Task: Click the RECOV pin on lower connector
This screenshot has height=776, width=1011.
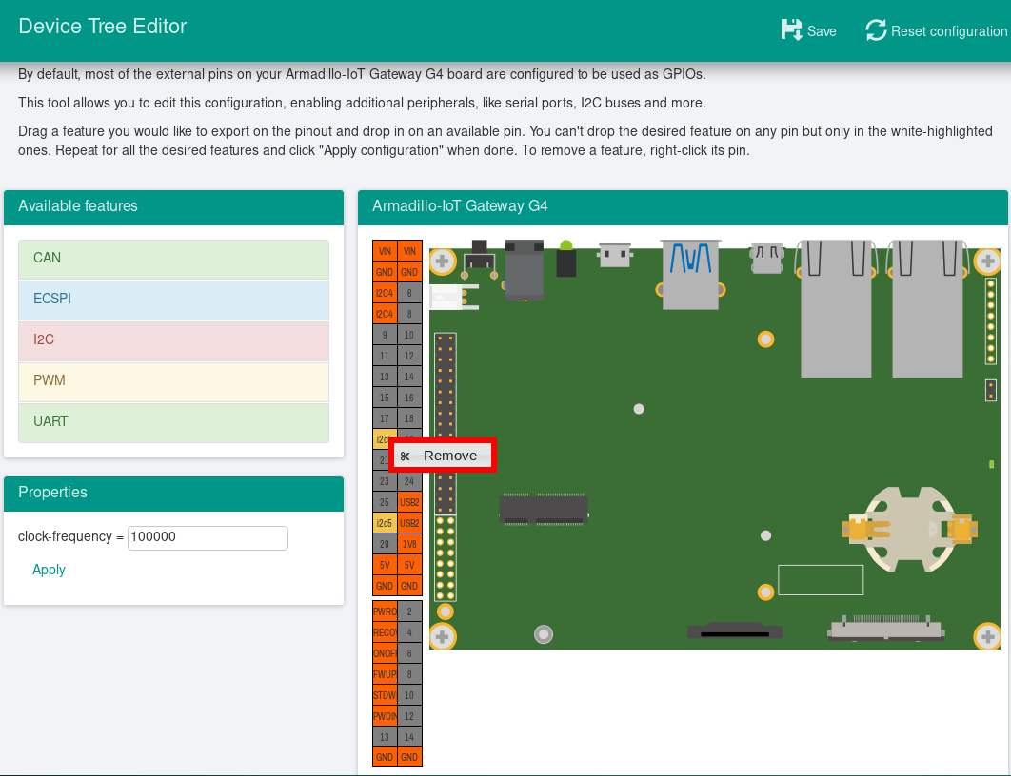Action: coord(385,632)
